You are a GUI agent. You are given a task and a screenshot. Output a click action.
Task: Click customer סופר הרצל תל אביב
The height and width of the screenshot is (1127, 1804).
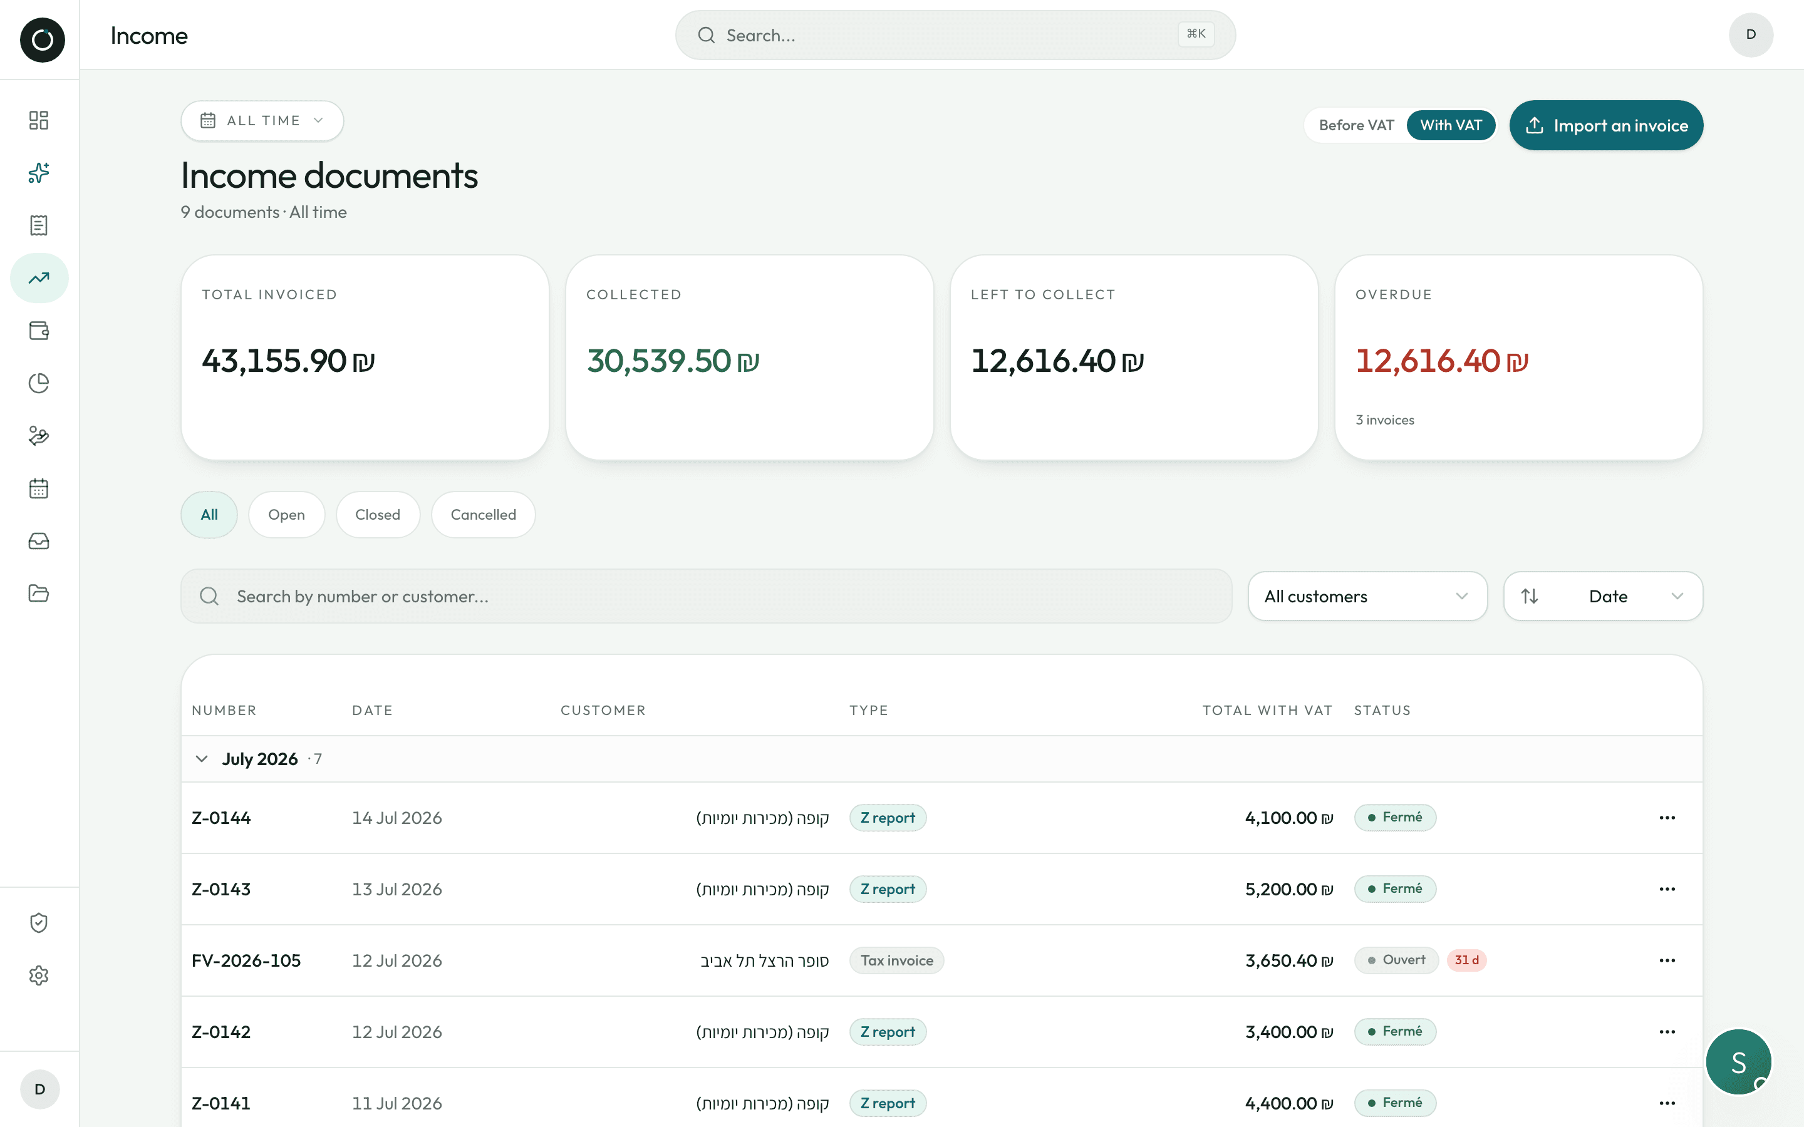click(x=764, y=961)
